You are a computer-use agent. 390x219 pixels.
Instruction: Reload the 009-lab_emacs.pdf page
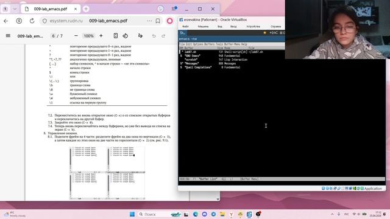pos(32,21)
